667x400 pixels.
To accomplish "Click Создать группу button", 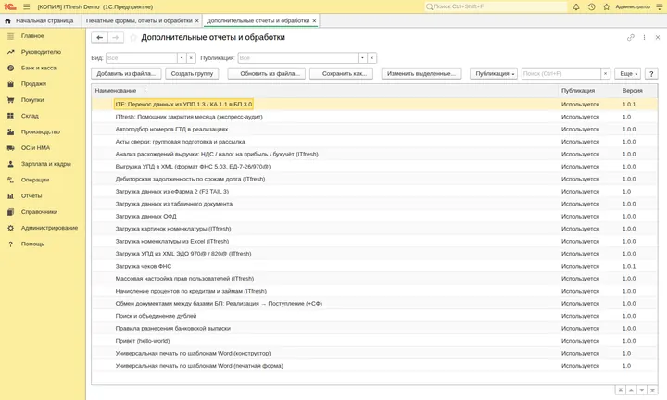I will point(192,73).
